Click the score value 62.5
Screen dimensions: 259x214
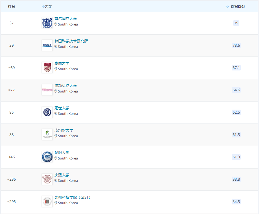coord(236,112)
